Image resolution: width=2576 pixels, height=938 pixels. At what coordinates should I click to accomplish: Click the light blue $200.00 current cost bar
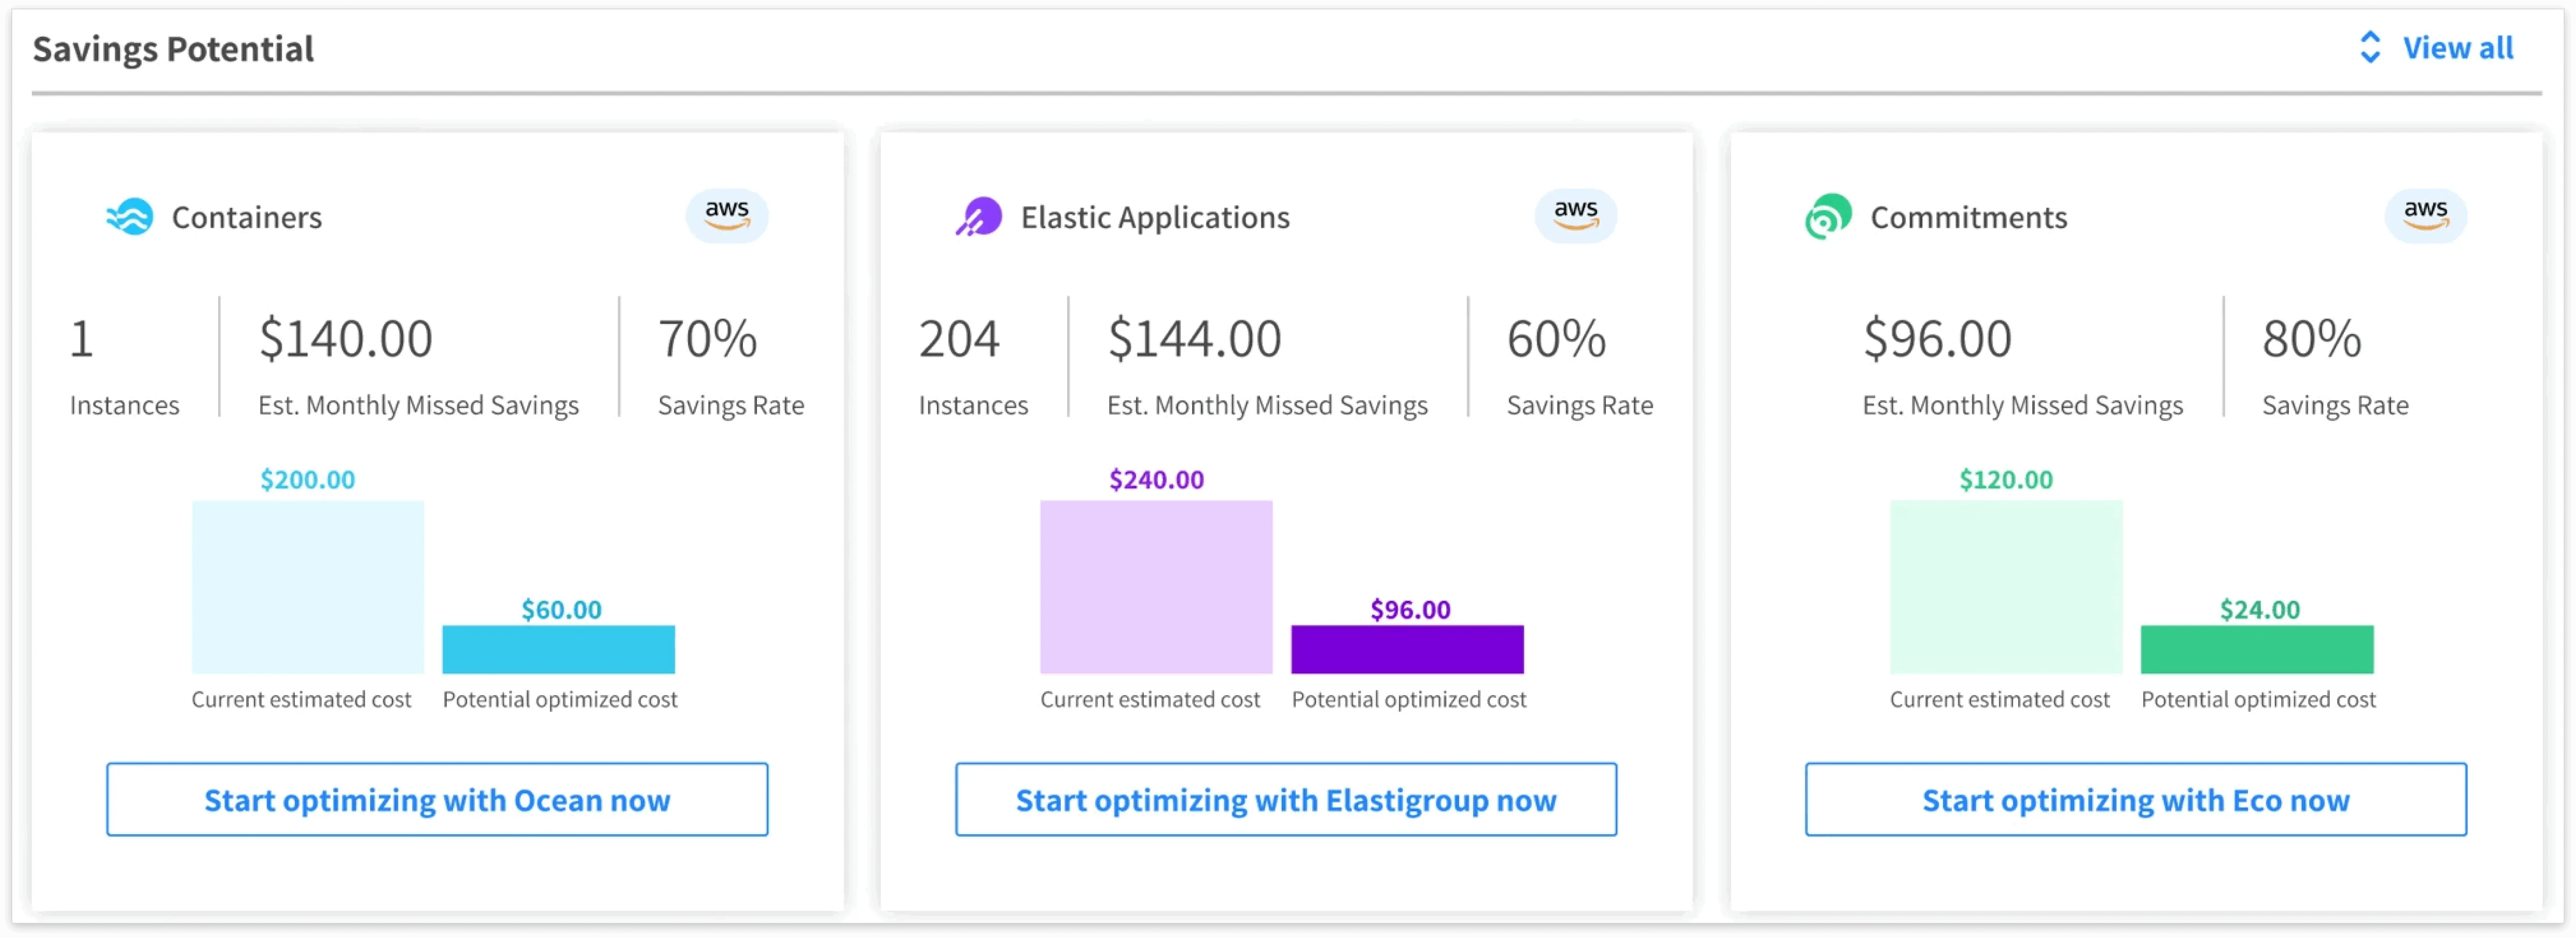click(x=308, y=587)
